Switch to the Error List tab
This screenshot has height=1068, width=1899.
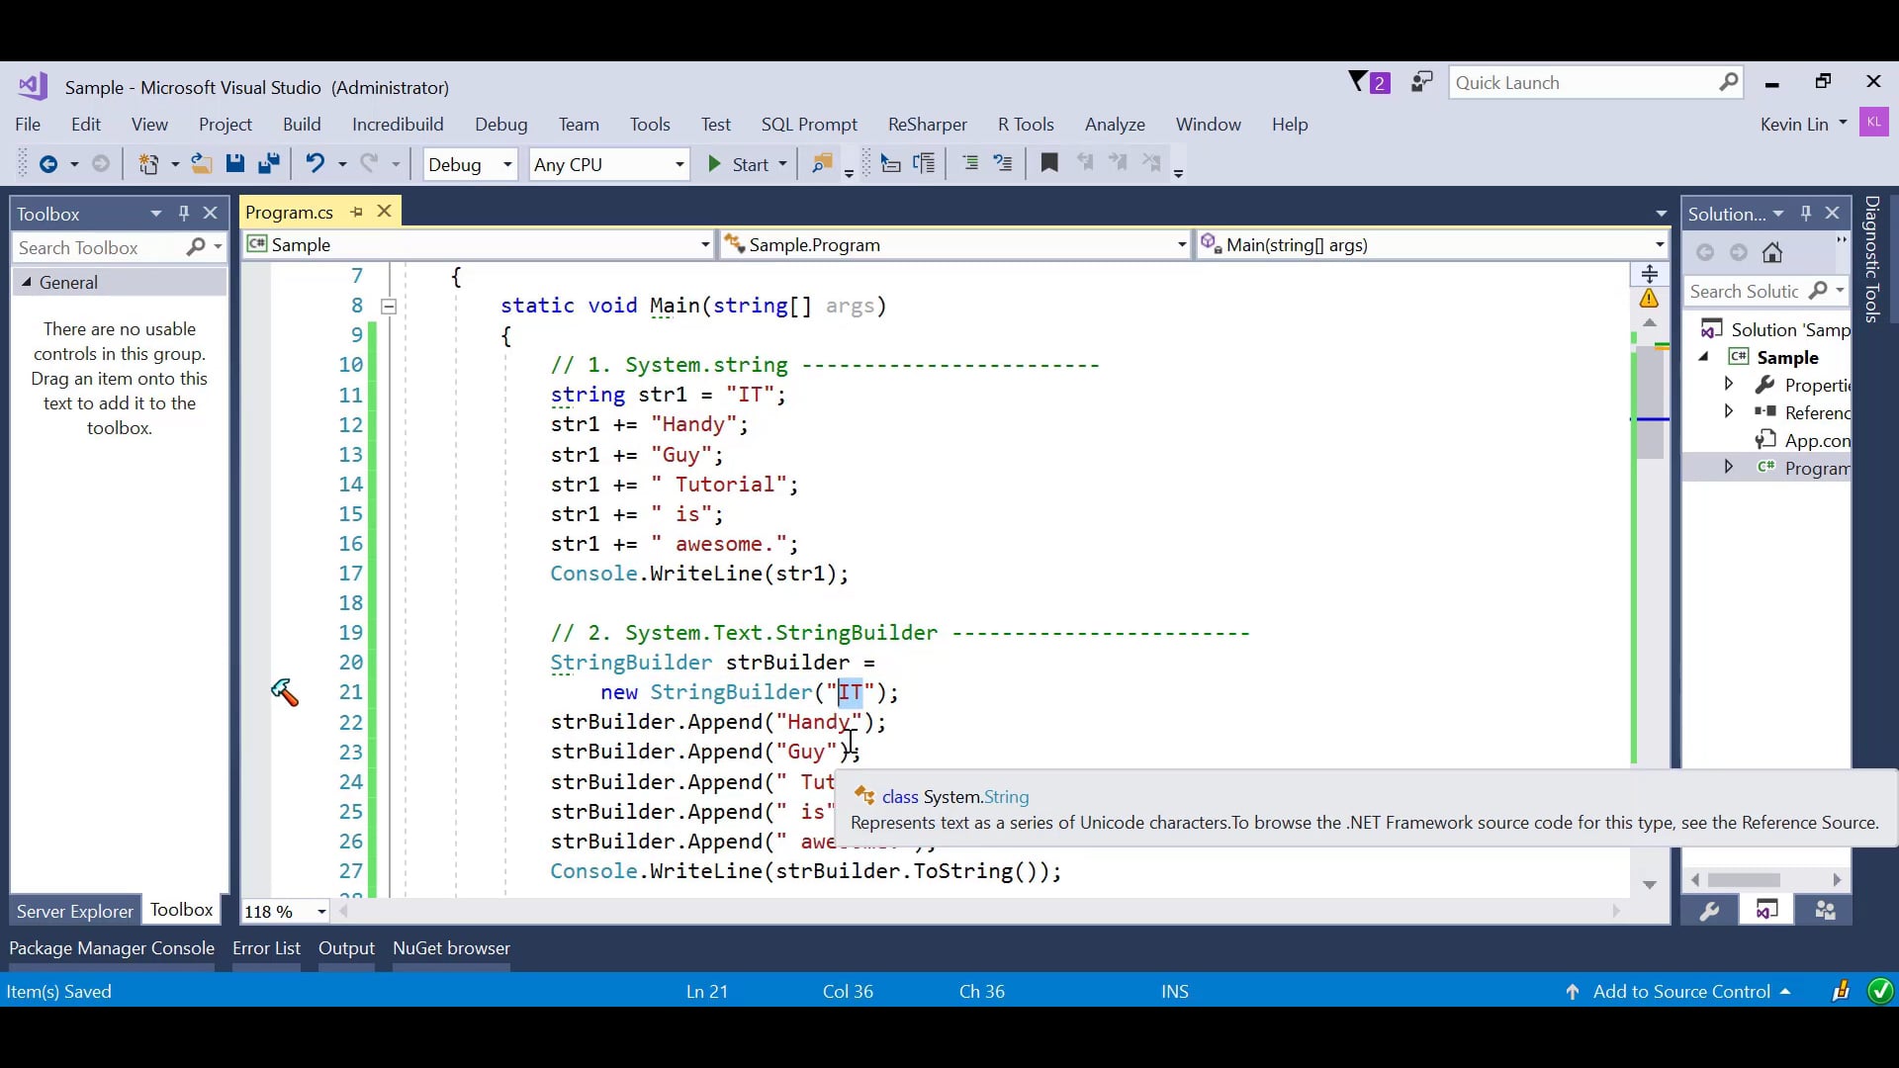click(x=265, y=947)
